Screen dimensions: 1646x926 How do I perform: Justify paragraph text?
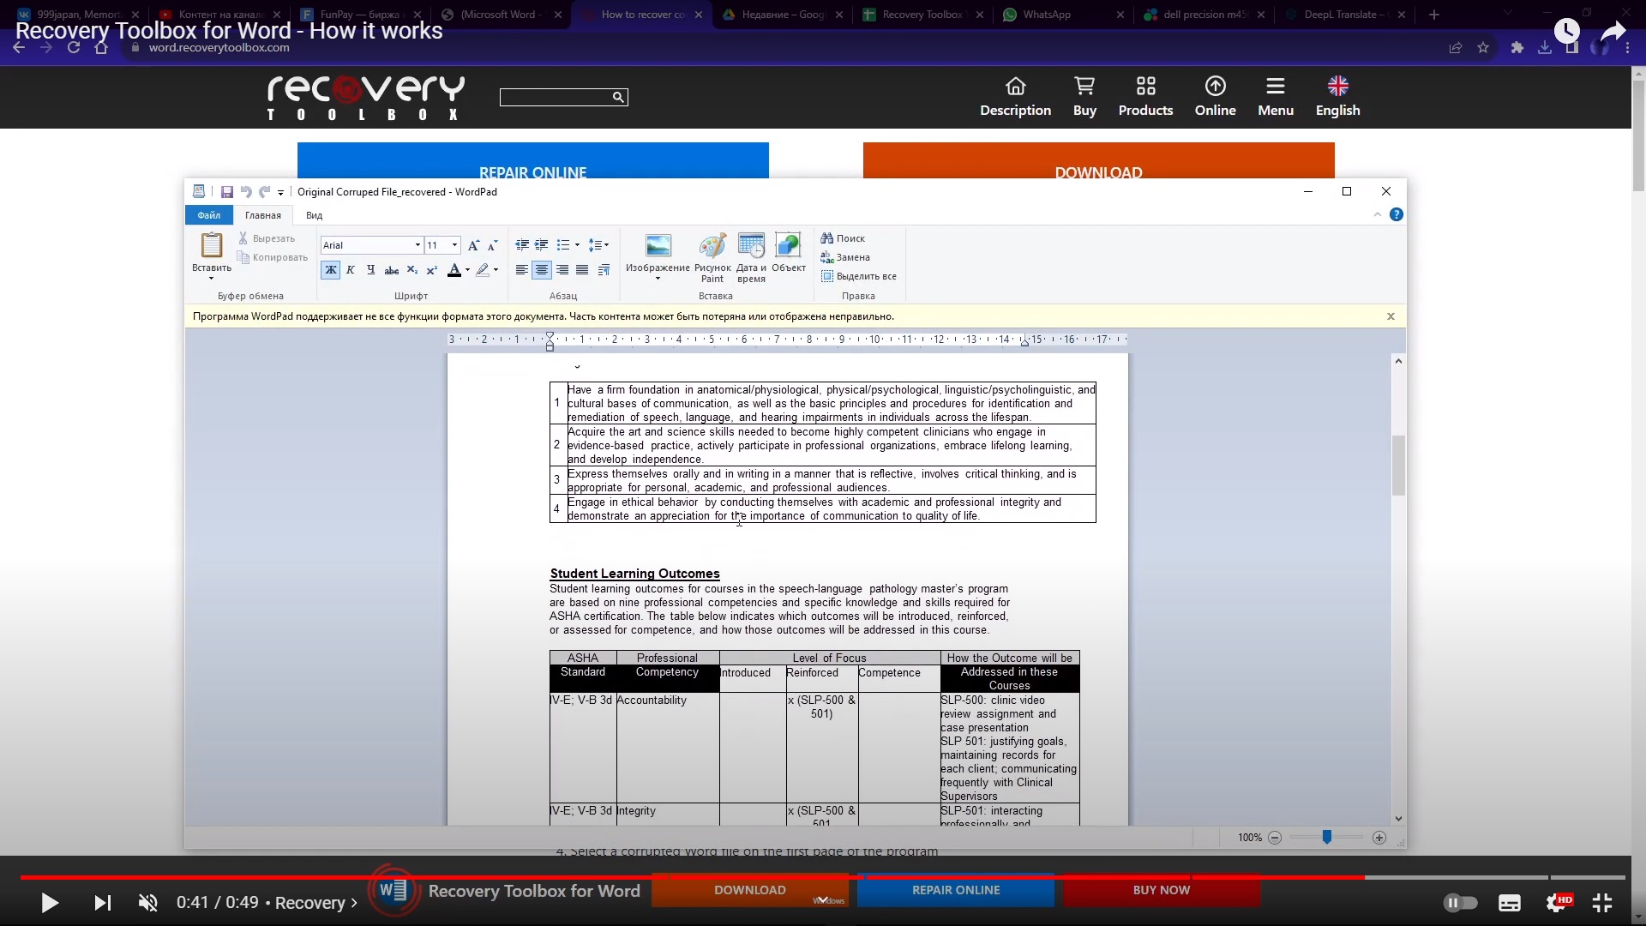582,270
